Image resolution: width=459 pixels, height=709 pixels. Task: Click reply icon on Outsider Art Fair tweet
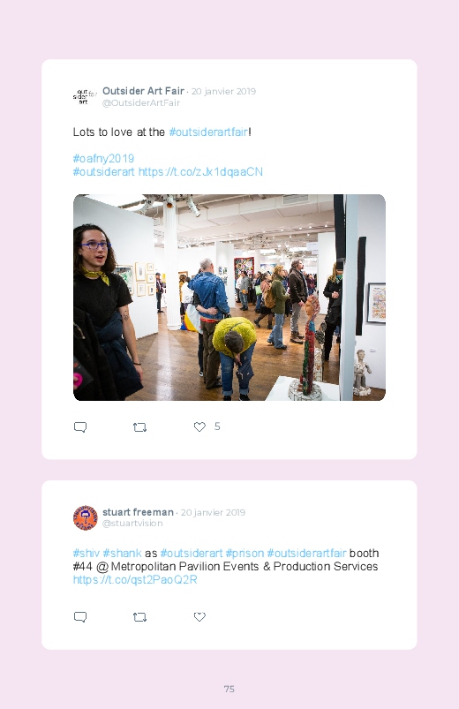pyautogui.click(x=80, y=426)
